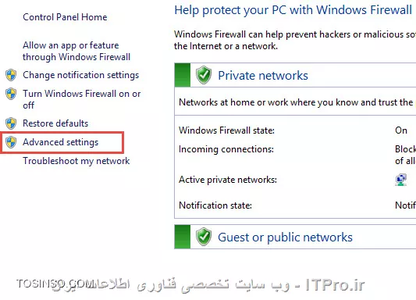Expand the Guest or public networks header
Screen dimensions: 416x300
coord(285,237)
